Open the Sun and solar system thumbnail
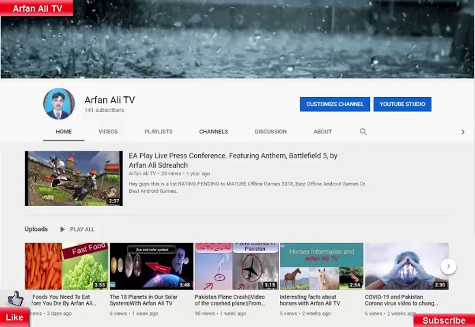The image size is (475, 327). point(152,266)
